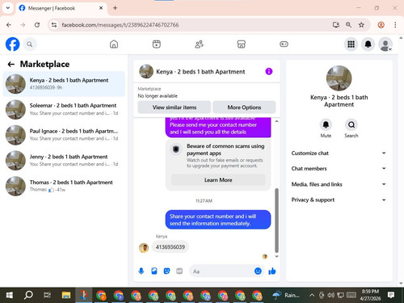Open the Friends icon in top bar
Screen dimensions: 404x303
(199, 44)
